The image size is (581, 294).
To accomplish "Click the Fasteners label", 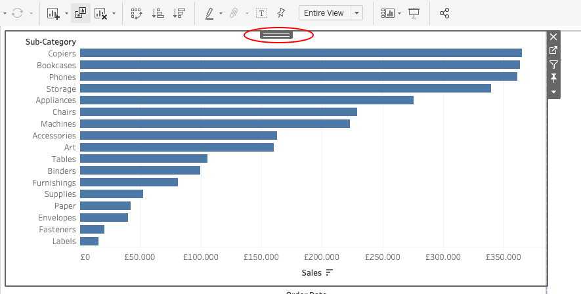I will [57, 230].
